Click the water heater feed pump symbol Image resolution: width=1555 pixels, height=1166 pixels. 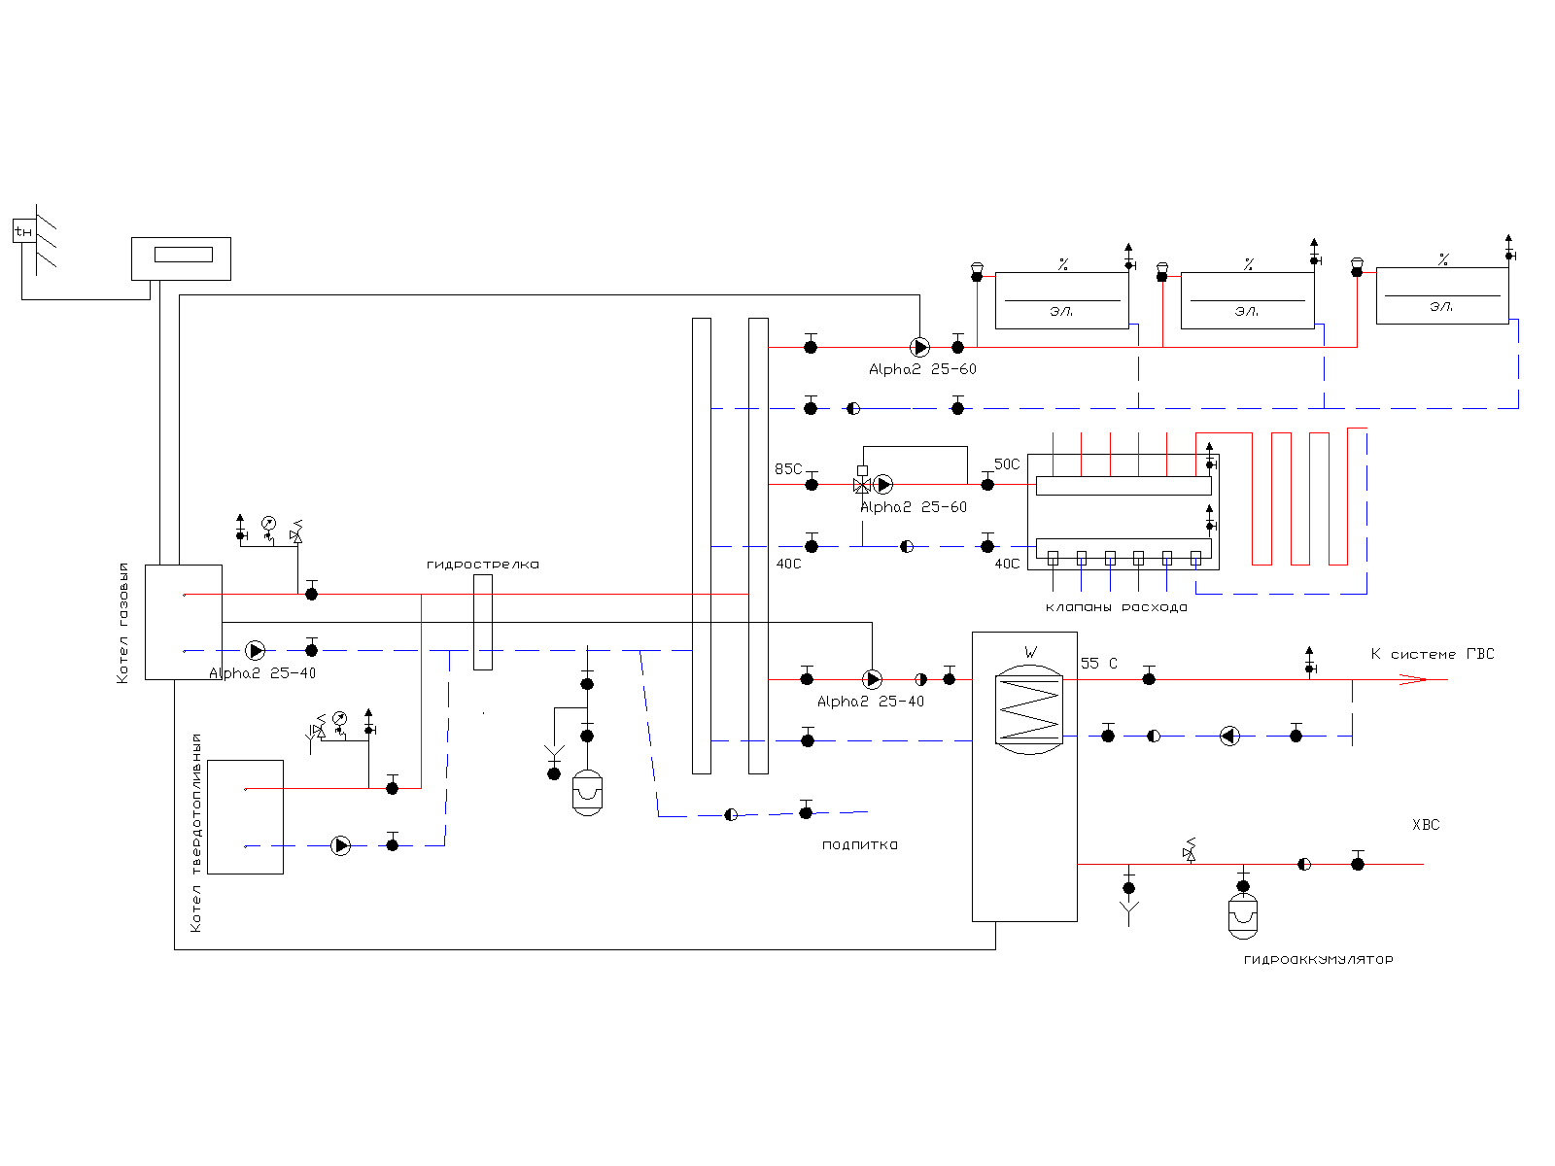coord(873,679)
